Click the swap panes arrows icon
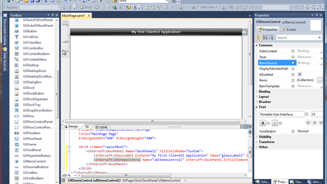Viewport: 327px width, 184px height. tap(87, 127)
